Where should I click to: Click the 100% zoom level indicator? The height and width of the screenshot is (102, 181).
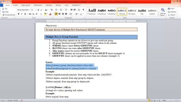click(164, 101)
